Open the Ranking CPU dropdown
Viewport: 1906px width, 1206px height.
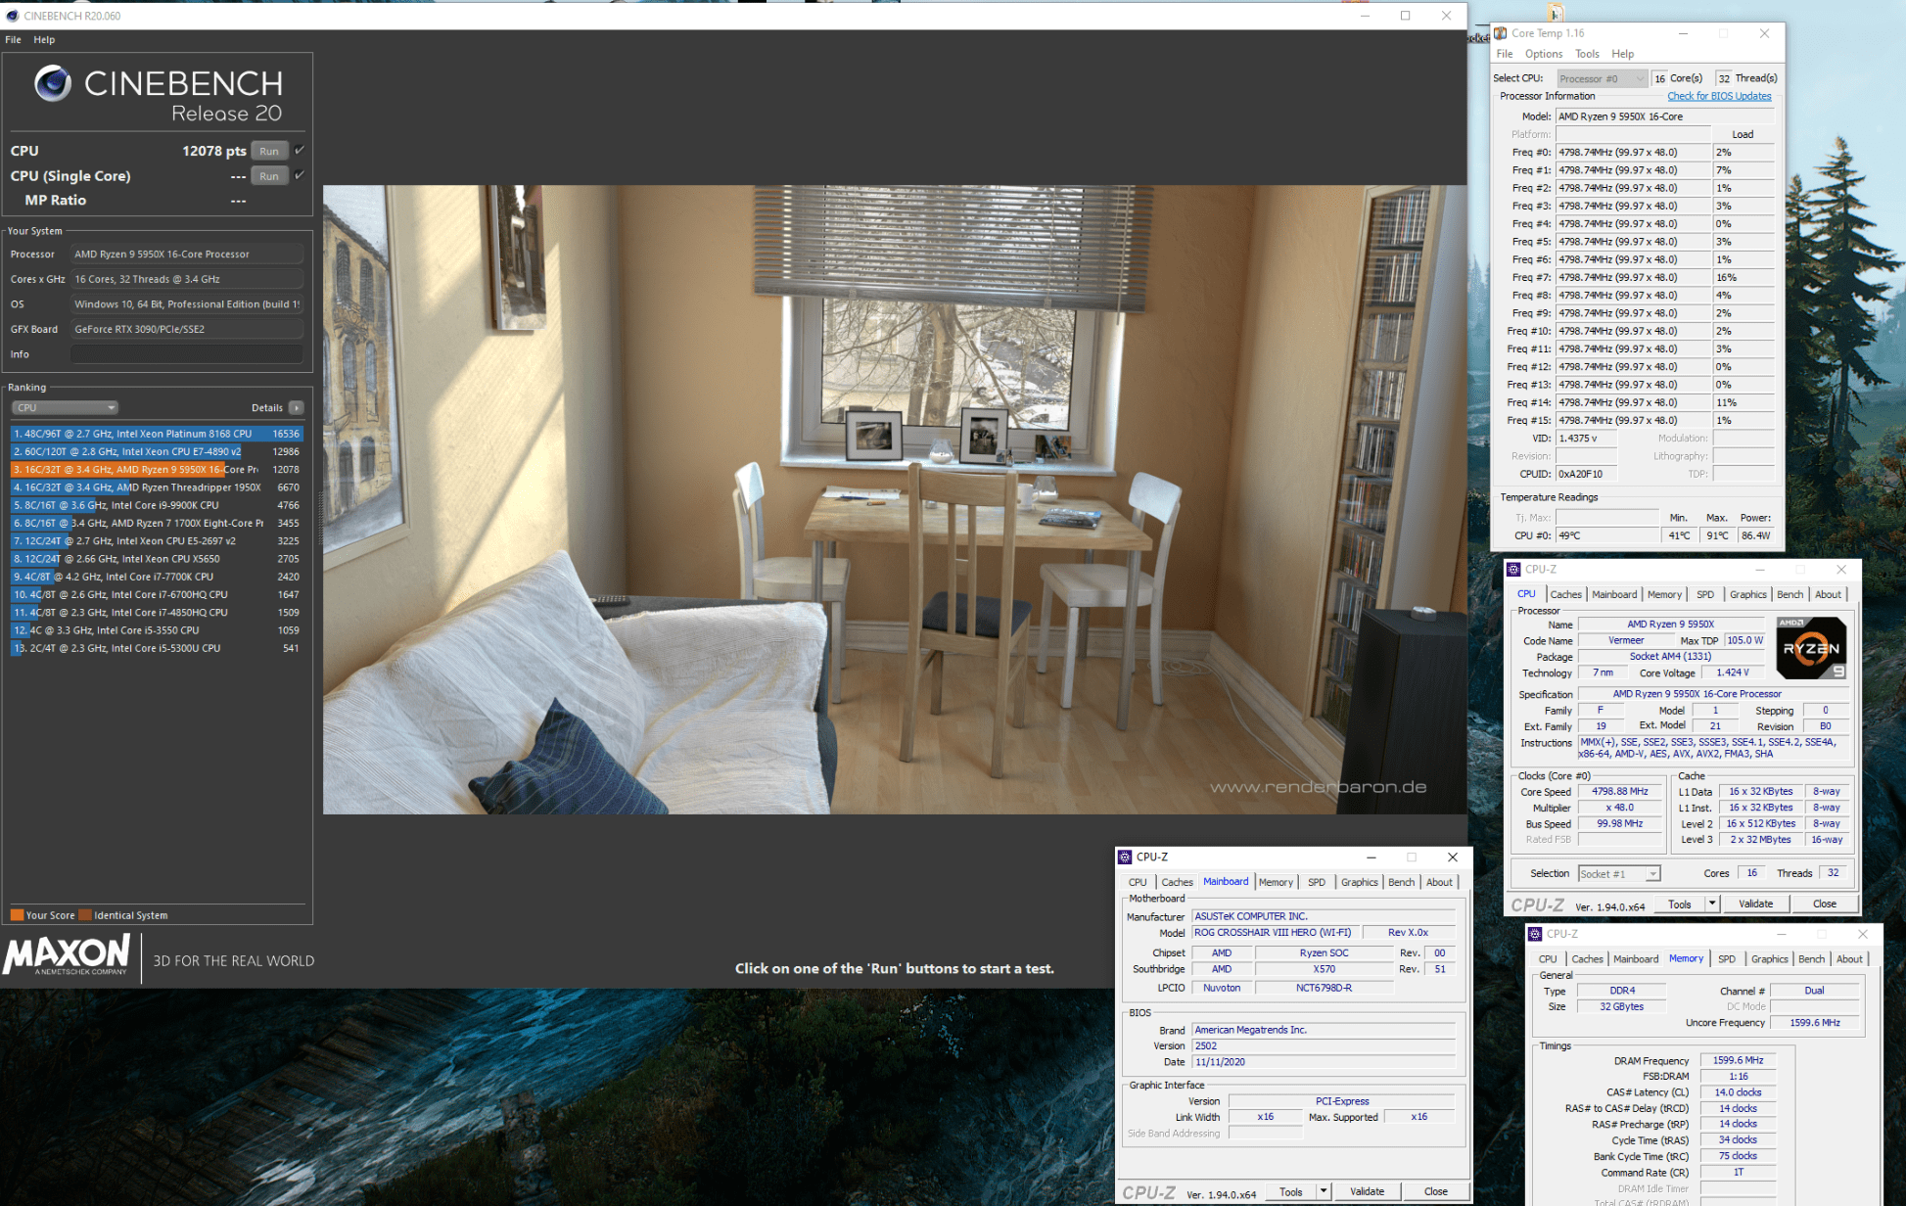coord(65,407)
